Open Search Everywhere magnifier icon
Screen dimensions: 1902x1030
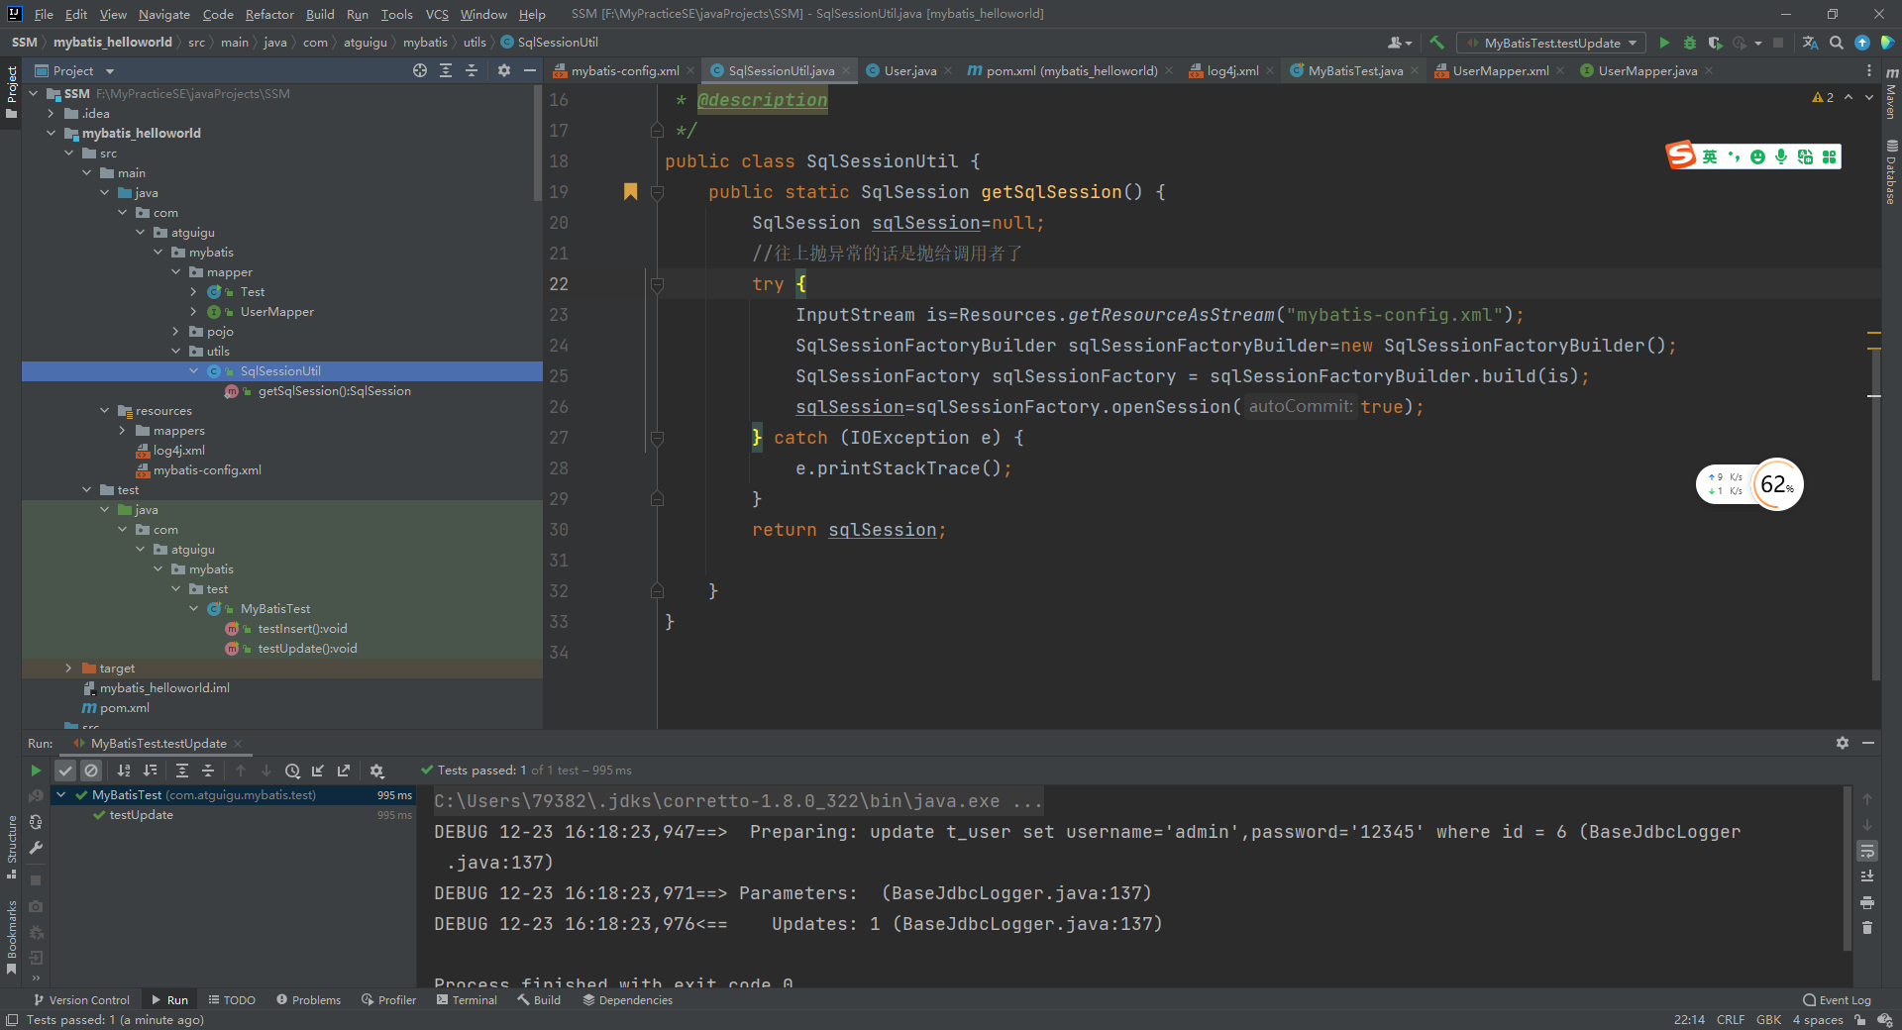click(x=1837, y=43)
